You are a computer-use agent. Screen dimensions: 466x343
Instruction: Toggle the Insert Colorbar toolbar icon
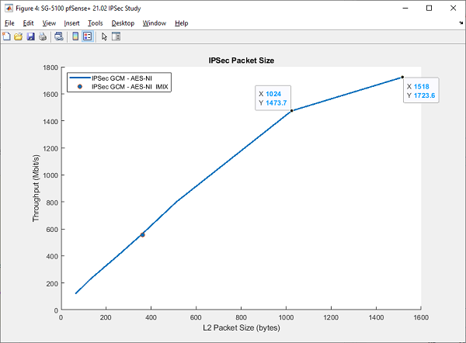(x=75, y=36)
